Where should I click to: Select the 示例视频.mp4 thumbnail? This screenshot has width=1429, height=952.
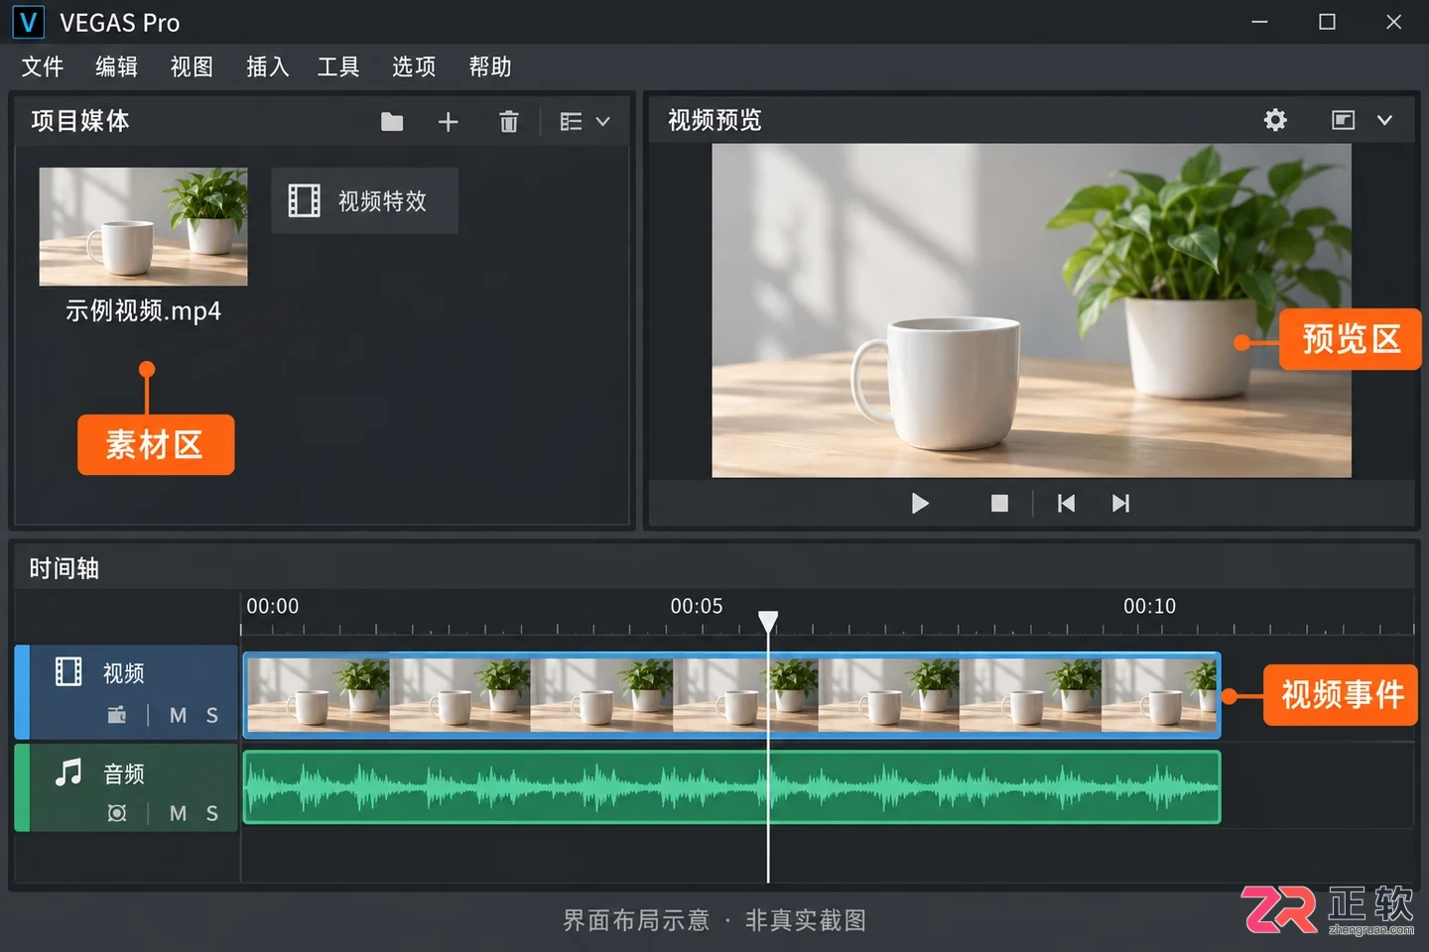click(143, 226)
